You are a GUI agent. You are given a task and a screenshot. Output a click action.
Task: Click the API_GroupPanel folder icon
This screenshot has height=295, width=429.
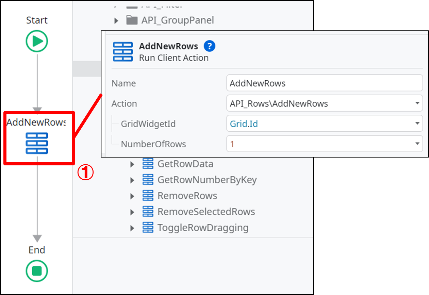click(132, 20)
